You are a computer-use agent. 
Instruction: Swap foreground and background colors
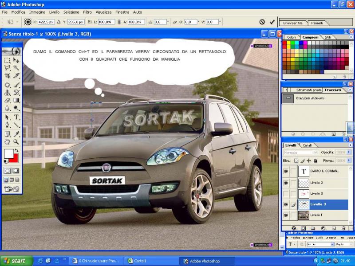coord(16,150)
